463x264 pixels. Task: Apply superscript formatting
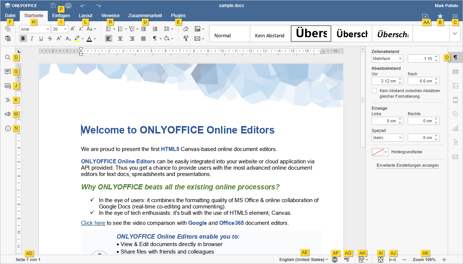point(59,38)
